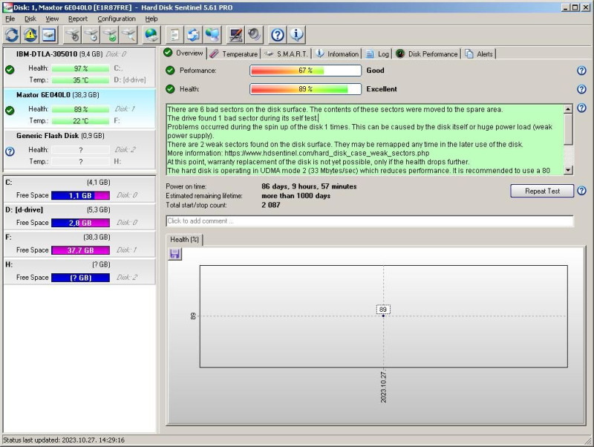Open the Help menu
The width and height of the screenshot is (594, 447).
pos(151,19)
